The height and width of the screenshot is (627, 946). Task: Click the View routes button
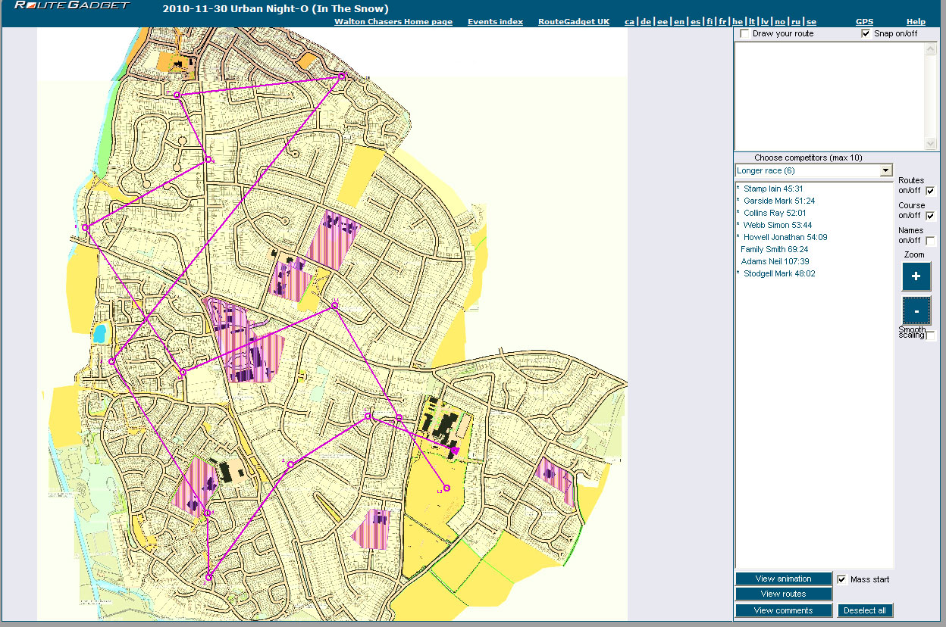(x=783, y=594)
